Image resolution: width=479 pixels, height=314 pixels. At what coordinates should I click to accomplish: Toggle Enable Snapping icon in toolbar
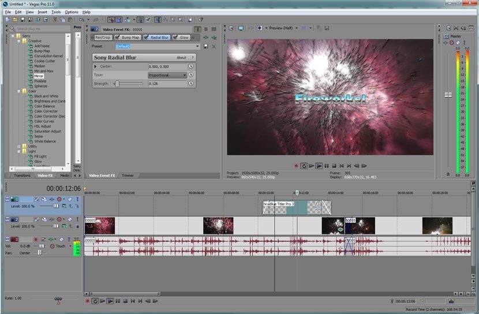[x=111, y=20]
